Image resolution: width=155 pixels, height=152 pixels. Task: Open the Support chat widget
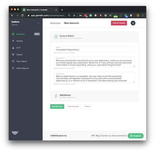coord(136,136)
